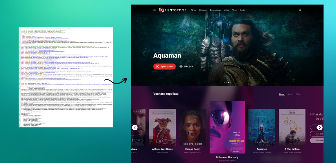Select the first hero slide dot

pos(224,82)
